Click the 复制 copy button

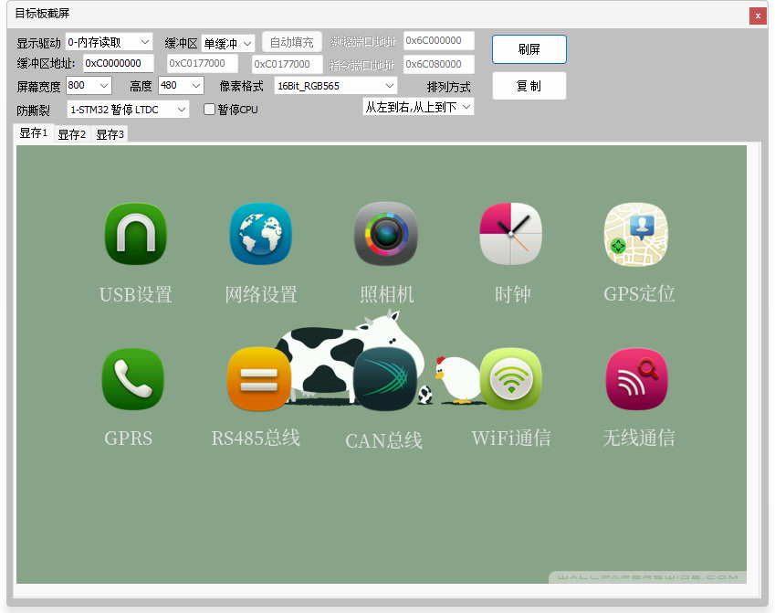[529, 86]
